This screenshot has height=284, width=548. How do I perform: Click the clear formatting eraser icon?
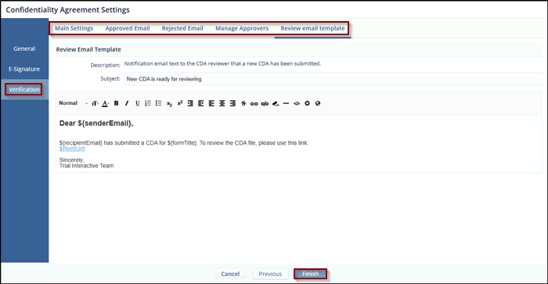pos(276,103)
